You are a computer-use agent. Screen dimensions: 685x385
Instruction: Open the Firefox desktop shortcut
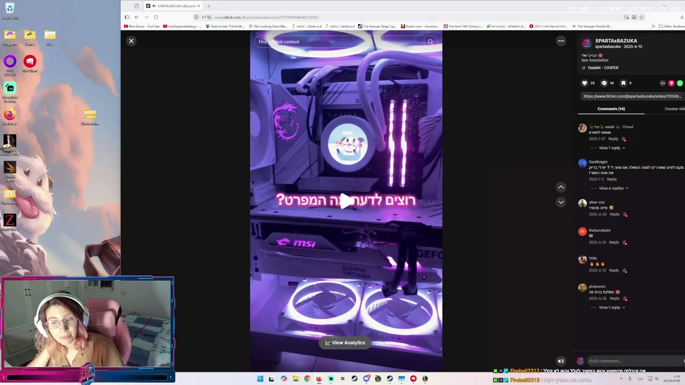coord(10,117)
